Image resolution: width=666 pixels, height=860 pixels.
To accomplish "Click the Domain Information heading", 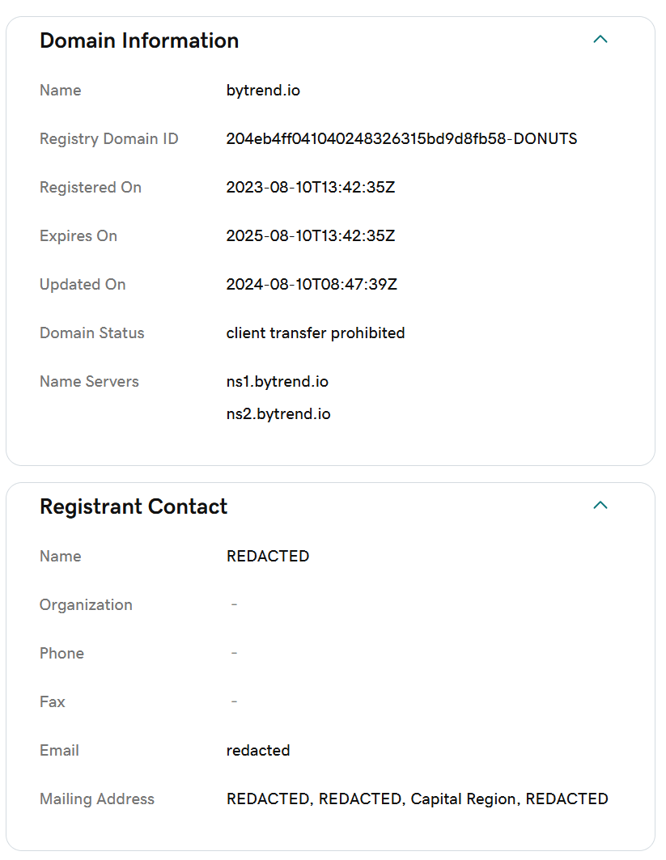I will click(139, 40).
